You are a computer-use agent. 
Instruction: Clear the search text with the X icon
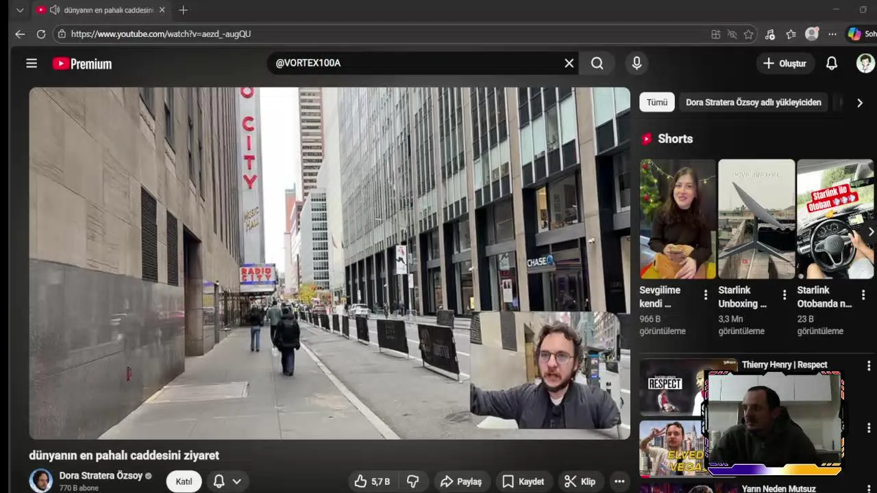tap(569, 63)
